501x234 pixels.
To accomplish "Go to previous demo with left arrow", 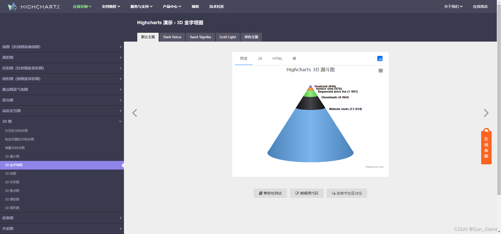I will (135, 113).
